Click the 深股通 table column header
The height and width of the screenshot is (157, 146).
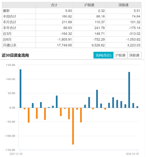tap(123, 5)
